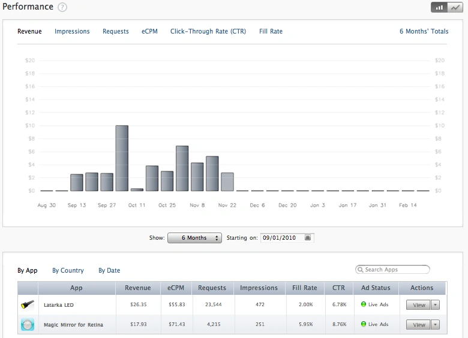The image size is (468, 338).
Task: Expand actions dropdown arrow for Latarka LED
Action: tap(435, 305)
